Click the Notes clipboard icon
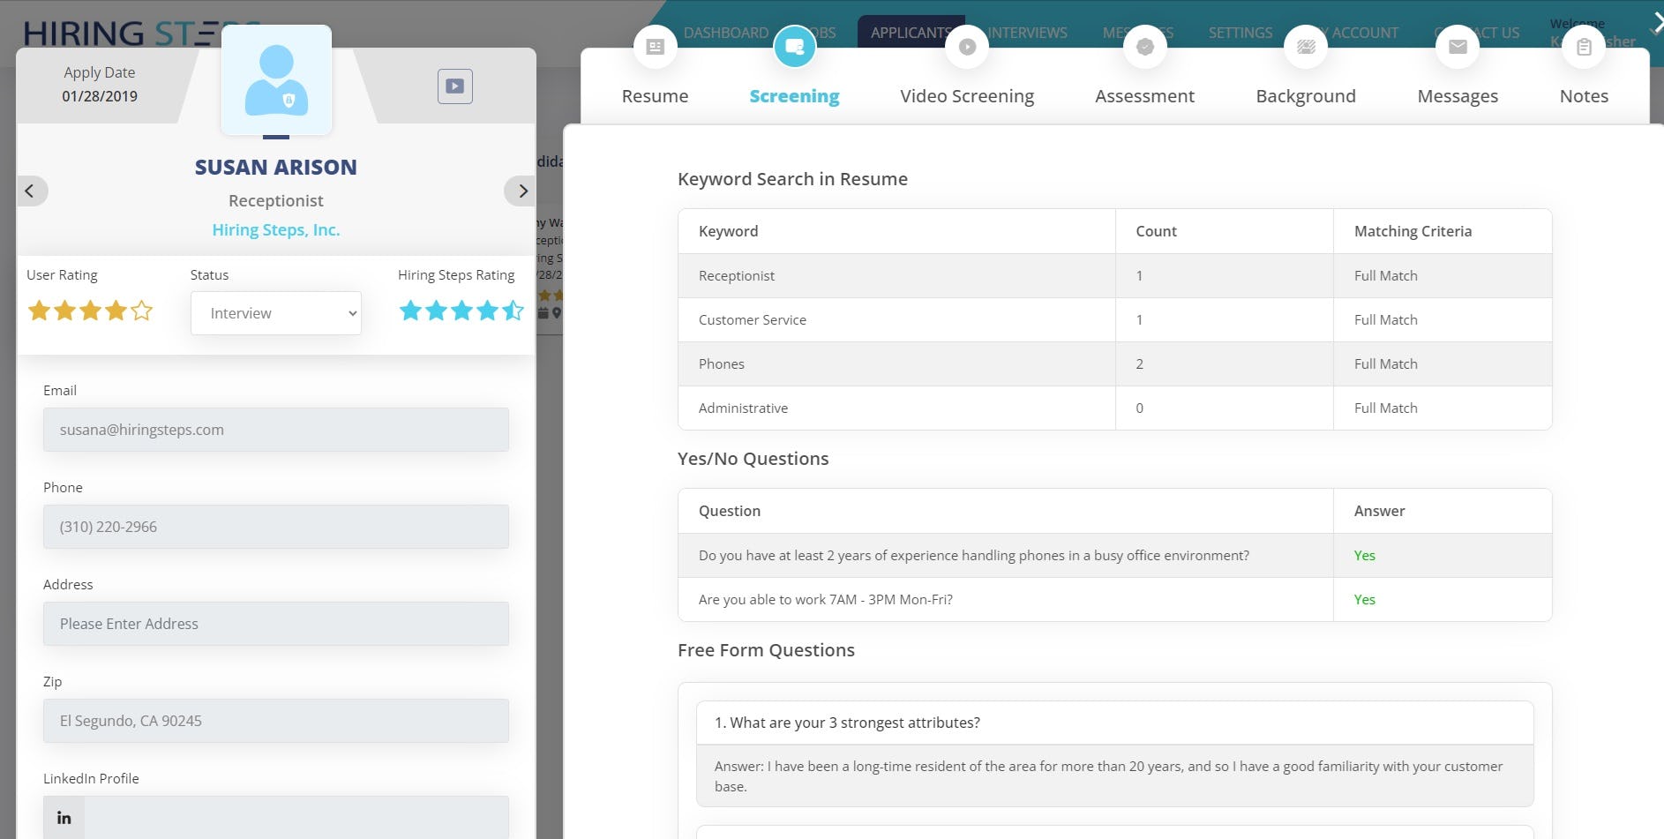This screenshot has height=839, width=1664. pos(1584,47)
